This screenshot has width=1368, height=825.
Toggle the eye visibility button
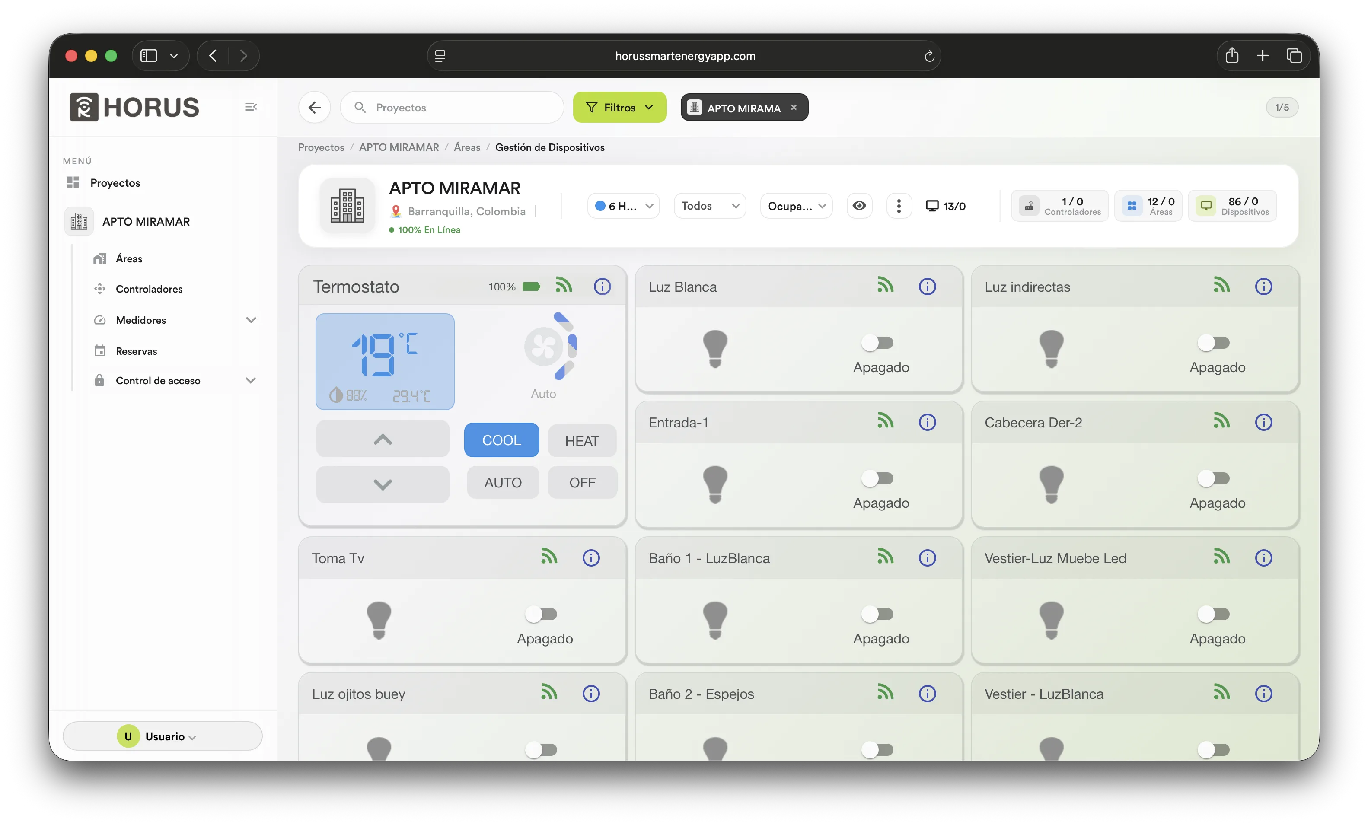click(x=859, y=206)
